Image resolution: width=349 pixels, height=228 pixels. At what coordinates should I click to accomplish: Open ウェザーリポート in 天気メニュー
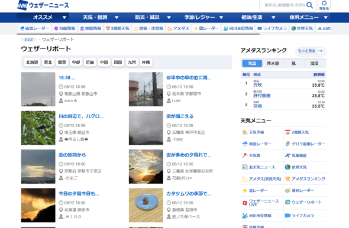click(x=305, y=202)
